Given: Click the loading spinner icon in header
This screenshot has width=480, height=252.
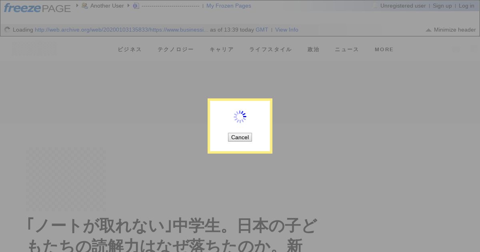Looking at the screenshot, I should [x=7, y=30].
